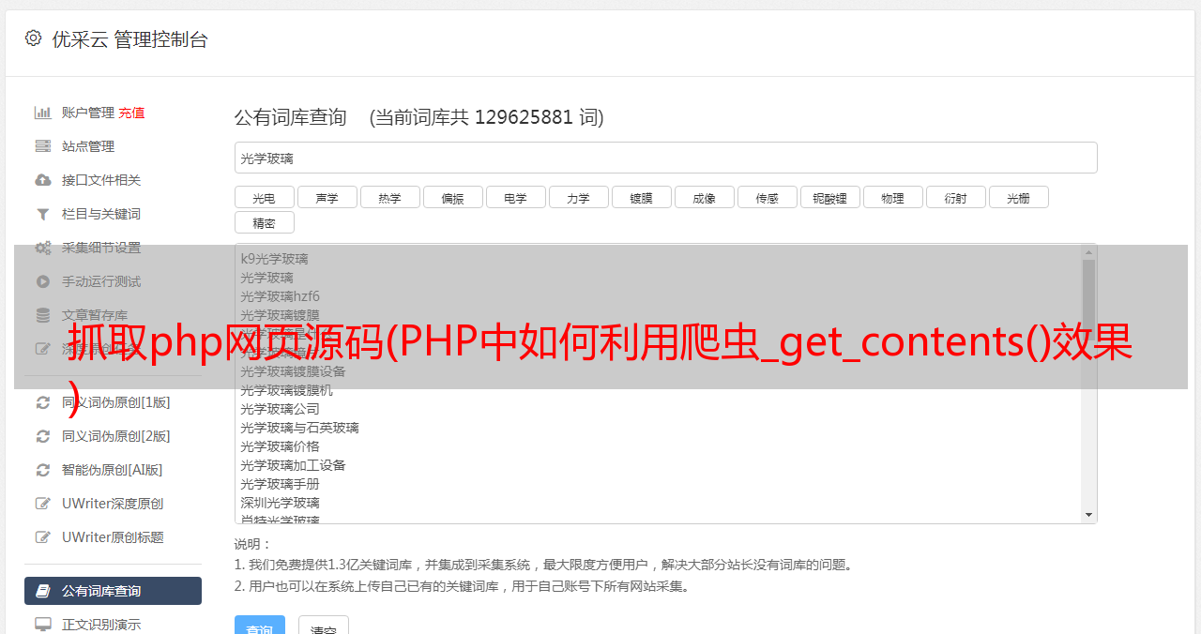Select the 光电 keyword tag
The height and width of the screenshot is (634, 1201).
coord(265,197)
